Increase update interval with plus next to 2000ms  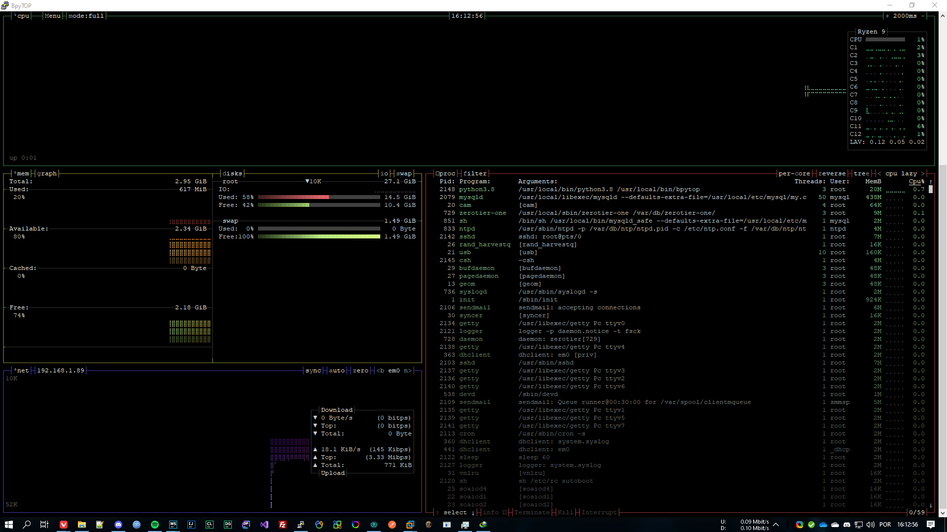[887, 16]
